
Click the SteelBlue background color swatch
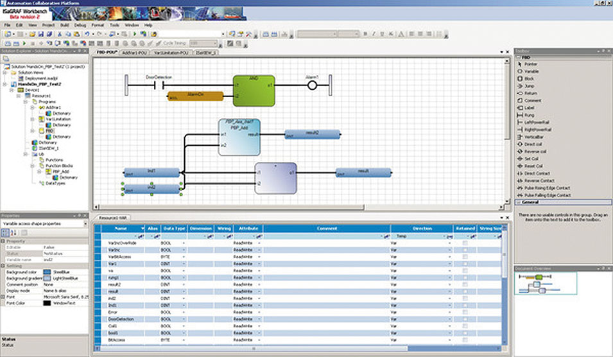tap(46, 272)
